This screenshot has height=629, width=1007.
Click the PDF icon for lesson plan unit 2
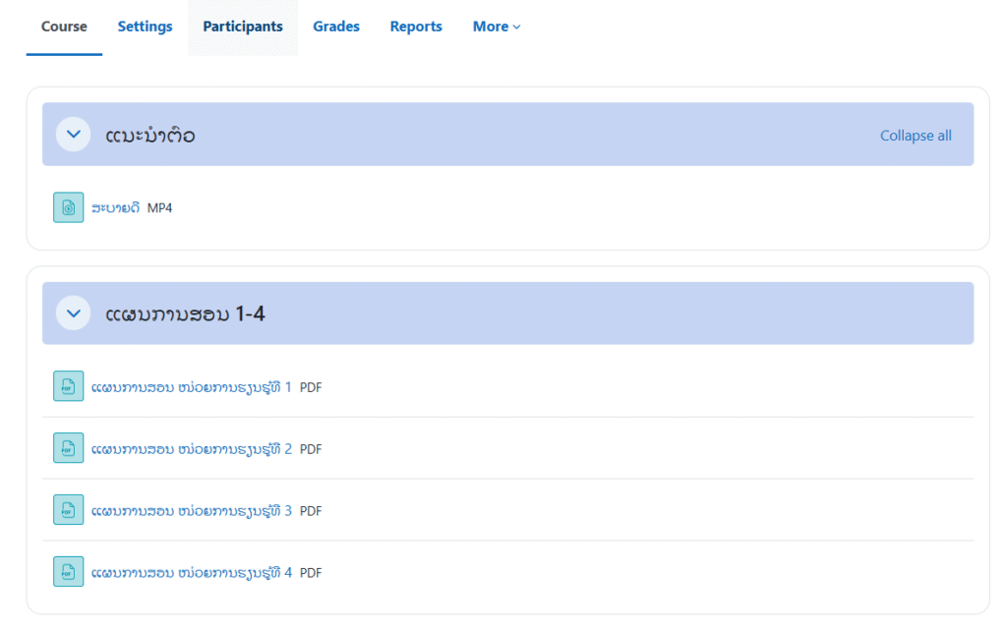tap(68, 449)
